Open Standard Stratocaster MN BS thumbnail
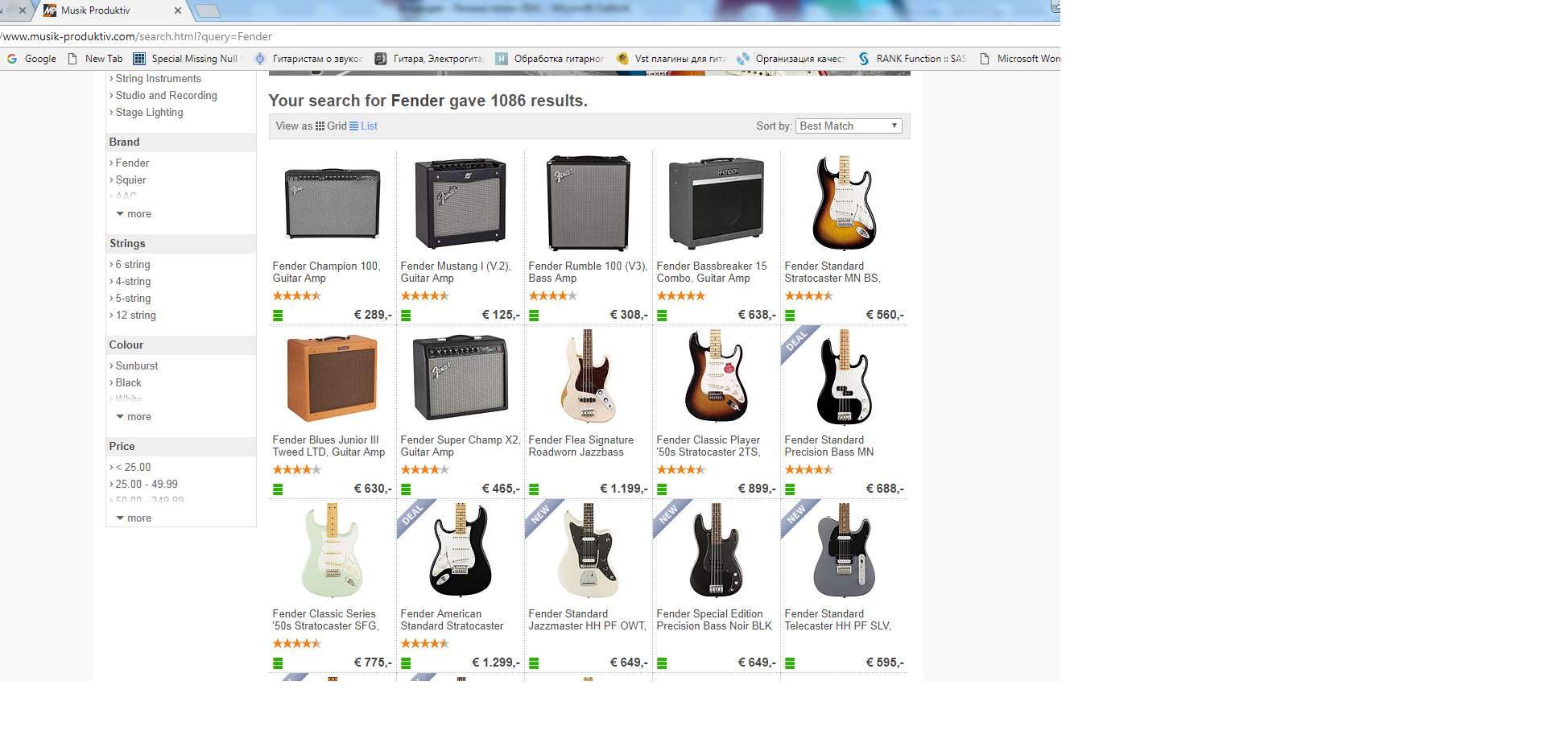 [x=843, y=203]
